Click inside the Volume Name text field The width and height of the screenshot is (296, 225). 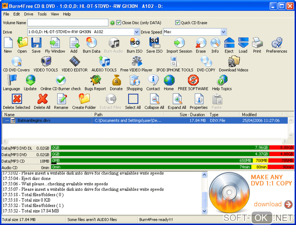pos(68,23)
